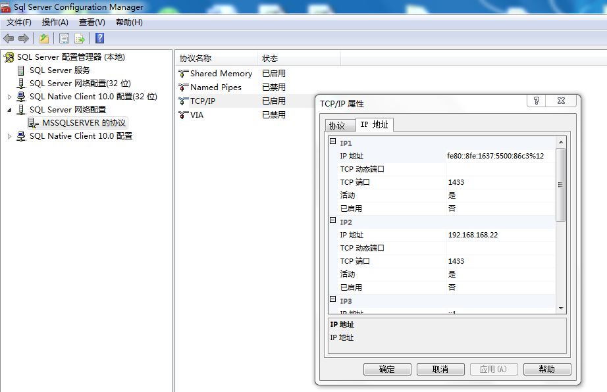
Task: Collapse the IP1 property group
Action: click(332, 141)
